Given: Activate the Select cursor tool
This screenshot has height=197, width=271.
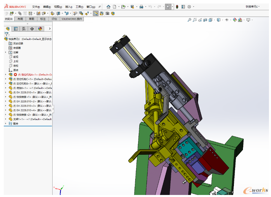Looking at the screenshot, I should 168,7.
